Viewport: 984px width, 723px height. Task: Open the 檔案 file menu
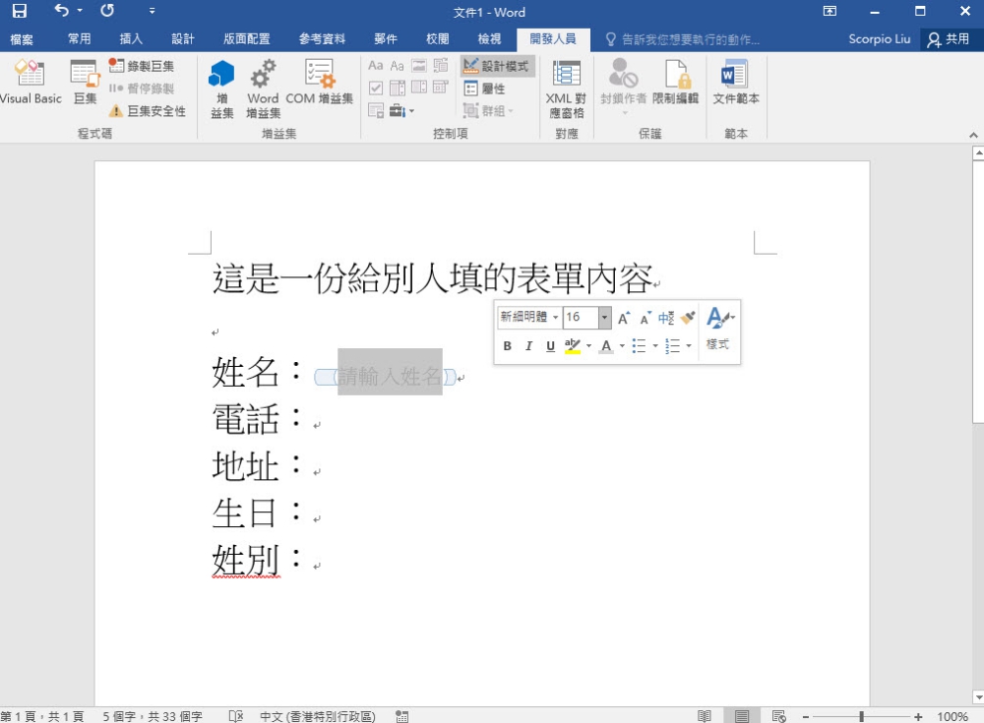point(22,39)
